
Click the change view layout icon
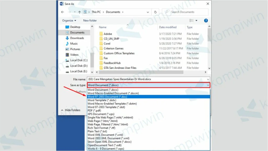click(192, 20)
